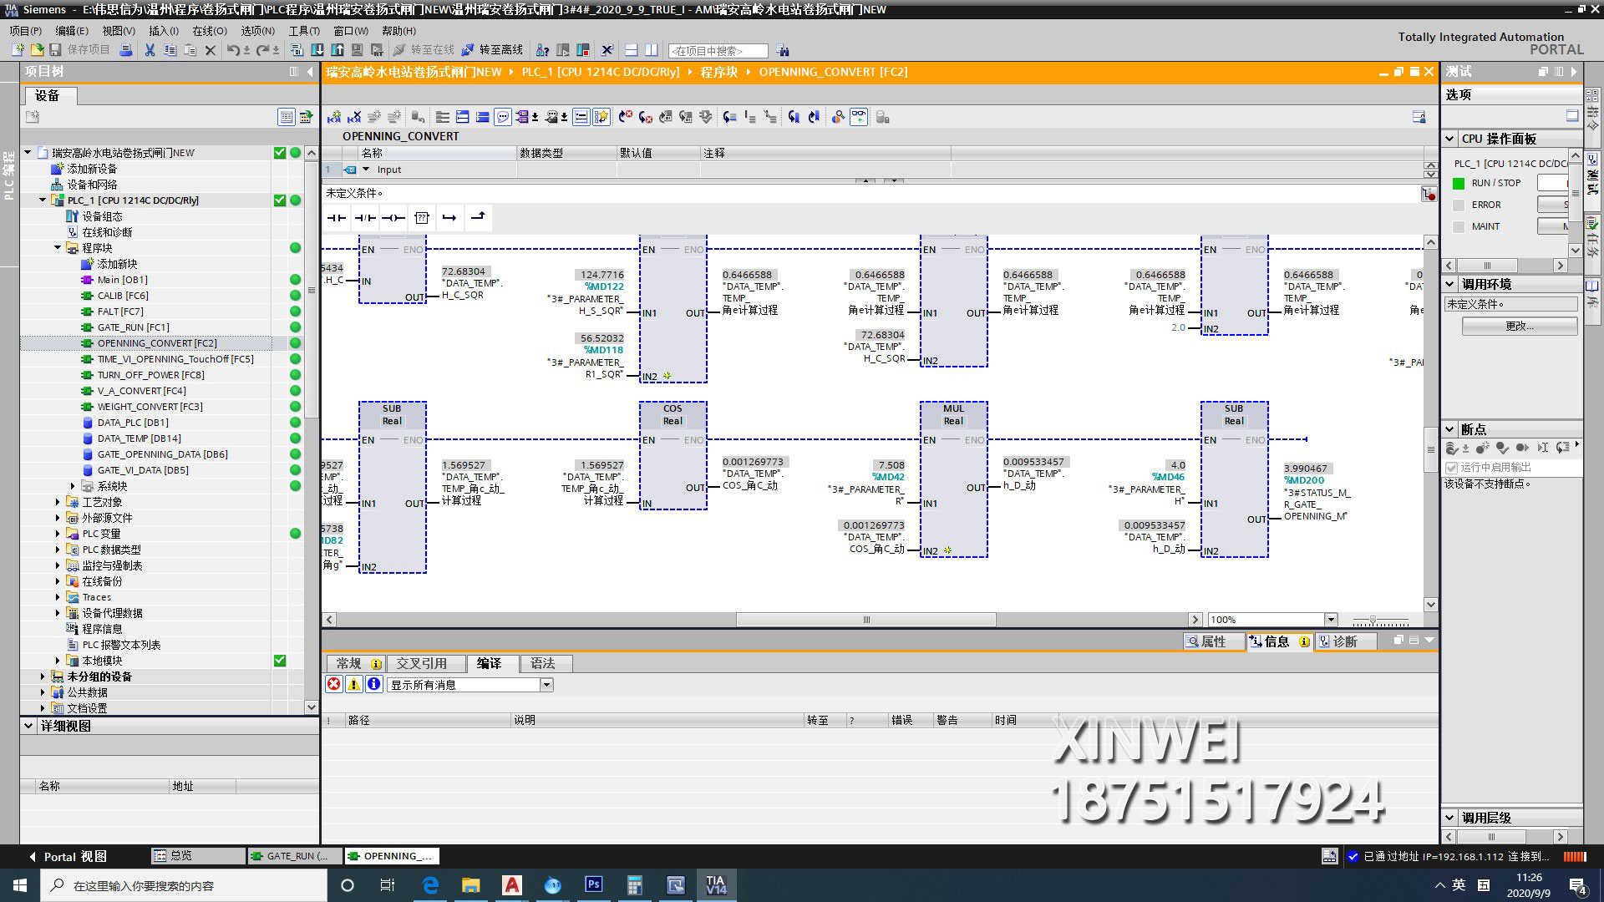1604x902 pixels.
Task: Open the GATE_RUN [FC1] block
Action: coord(133,327)
